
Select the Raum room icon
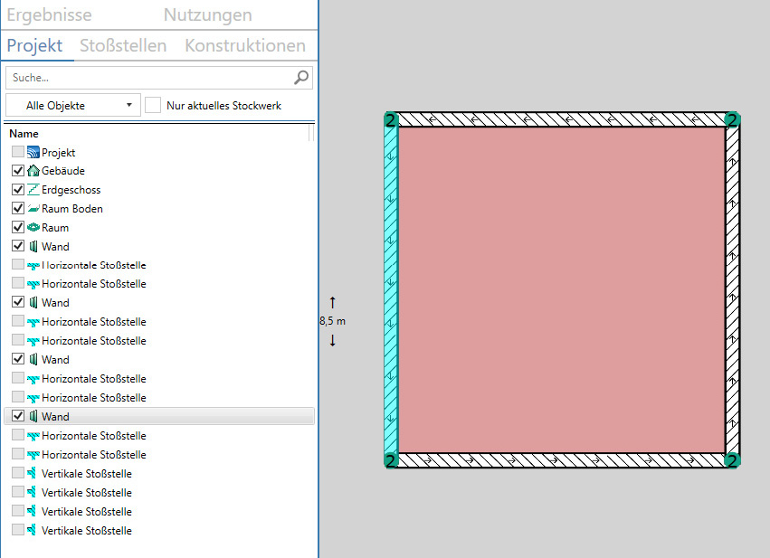click(33, 227)
